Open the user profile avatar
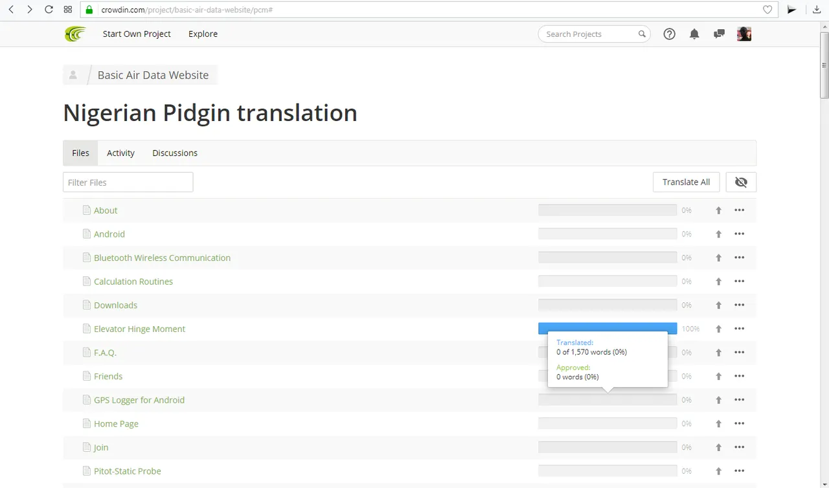Screen dimensions: 829x488 pyautogui.click(x=744, y=34)
